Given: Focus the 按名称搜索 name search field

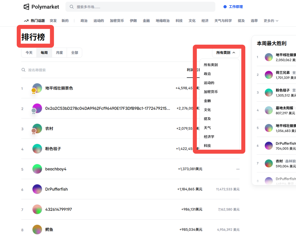Looking at the screenshot, I should [x=37, y=70].
